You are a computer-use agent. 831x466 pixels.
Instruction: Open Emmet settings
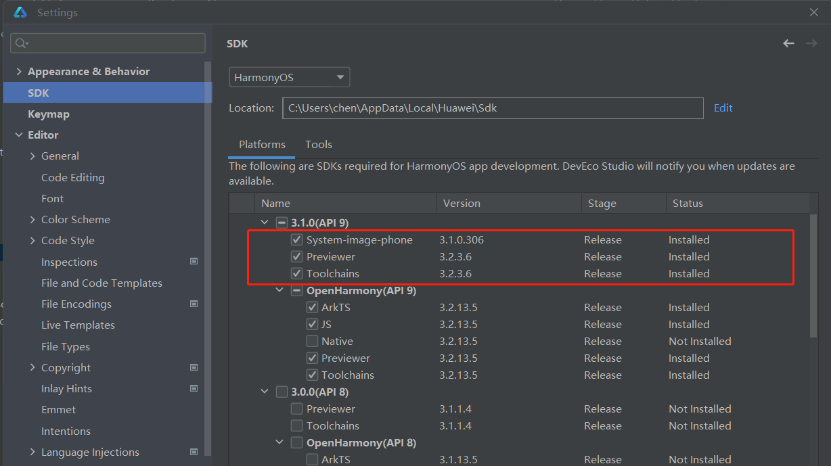tap(59, 409)
